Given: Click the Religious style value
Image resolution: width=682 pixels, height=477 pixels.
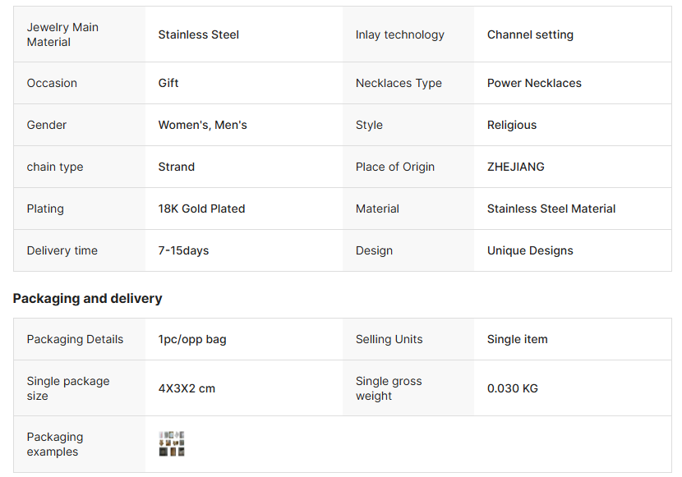Looking at the screenshot, I should point(511,125).
